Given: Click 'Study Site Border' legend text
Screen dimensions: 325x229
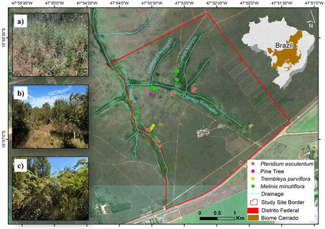Looking at the screenshot, I should click(x=282, y=202).
